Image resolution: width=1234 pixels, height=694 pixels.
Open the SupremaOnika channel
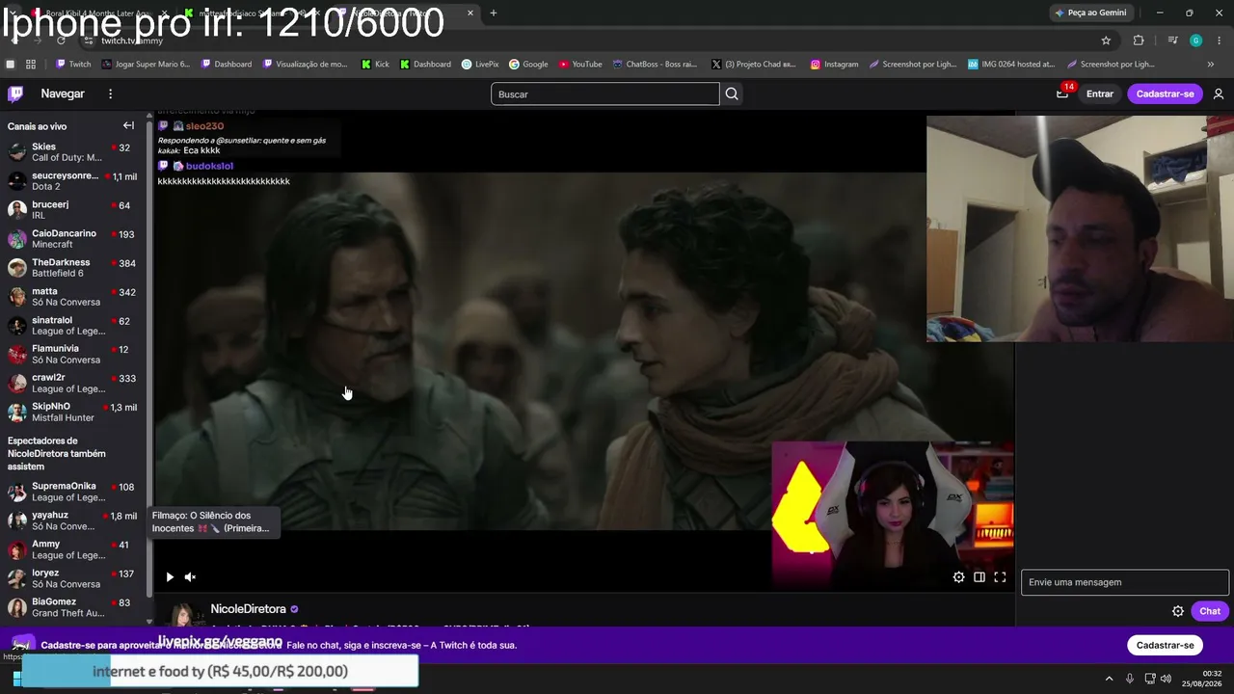point(72,492)
